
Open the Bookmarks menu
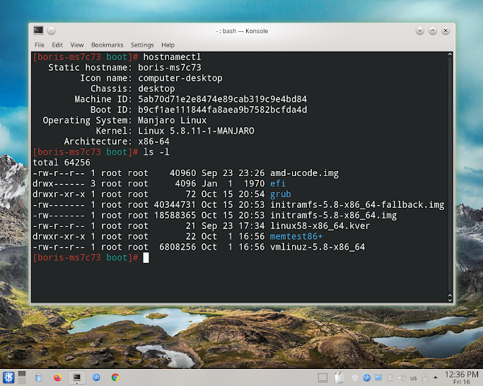pos(107,45)
